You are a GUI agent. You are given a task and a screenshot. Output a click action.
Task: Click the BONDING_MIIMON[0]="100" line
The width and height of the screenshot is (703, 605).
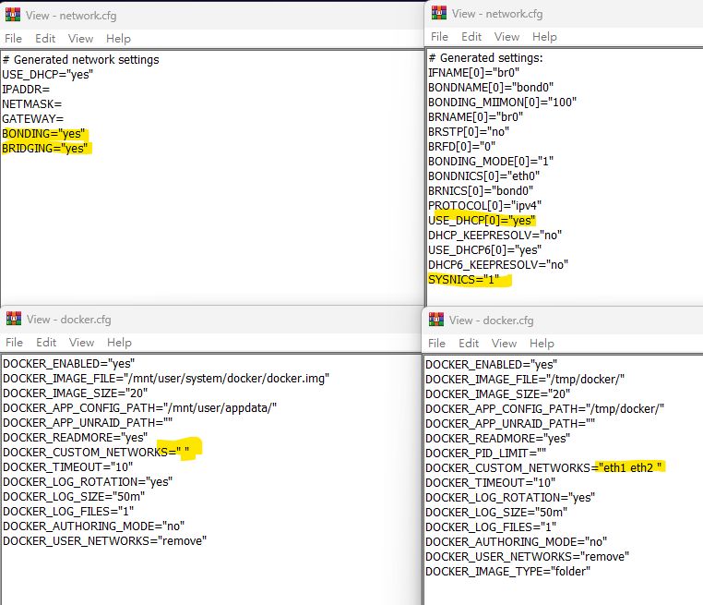[502, 103]
